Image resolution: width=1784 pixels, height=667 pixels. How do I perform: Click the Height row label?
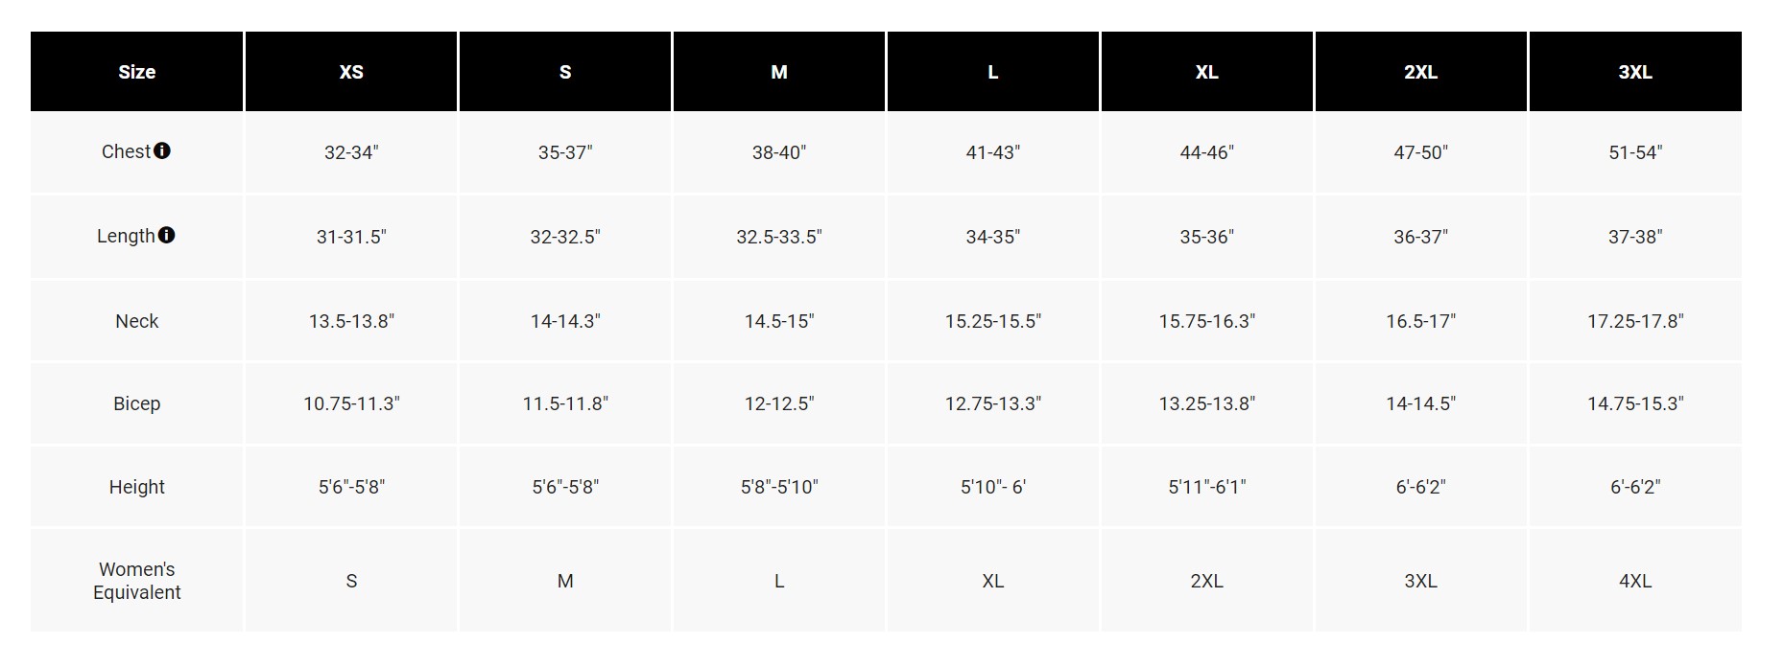tap(137, 487)
